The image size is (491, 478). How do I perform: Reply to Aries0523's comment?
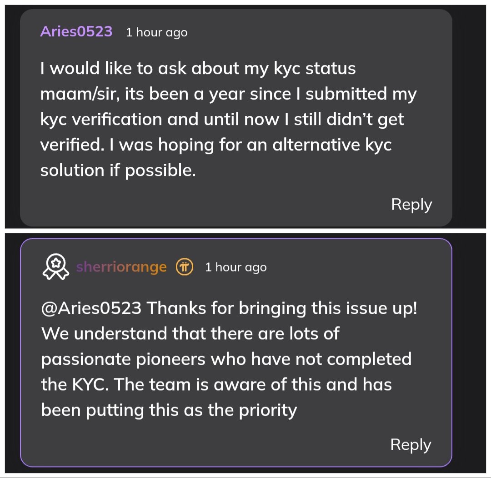click(x=411, y=204)
